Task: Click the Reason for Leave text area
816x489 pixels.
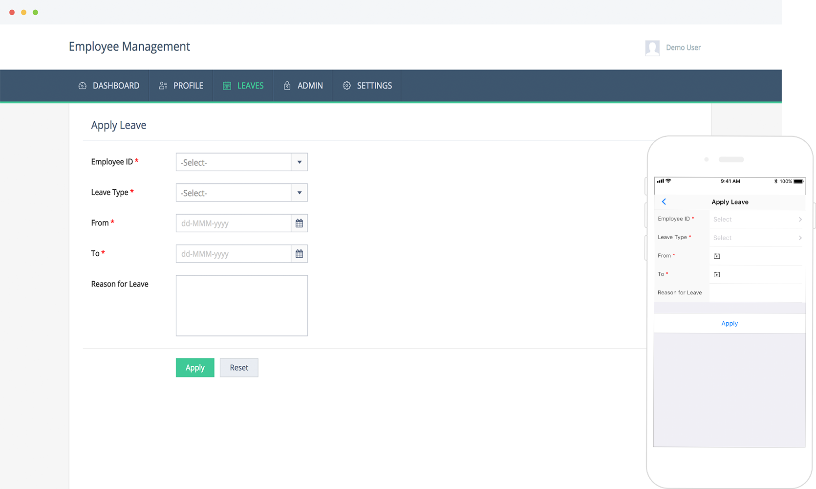Action: [x=241, y=306]
